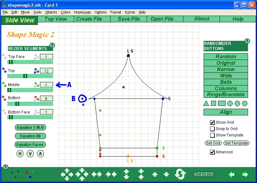Click the horizontal stretch arrows icon
The width and height of the screenshot is (257, 183).
(97, 174)
